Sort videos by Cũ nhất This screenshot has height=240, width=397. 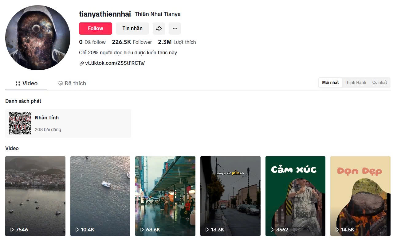[x=379, y=83]
